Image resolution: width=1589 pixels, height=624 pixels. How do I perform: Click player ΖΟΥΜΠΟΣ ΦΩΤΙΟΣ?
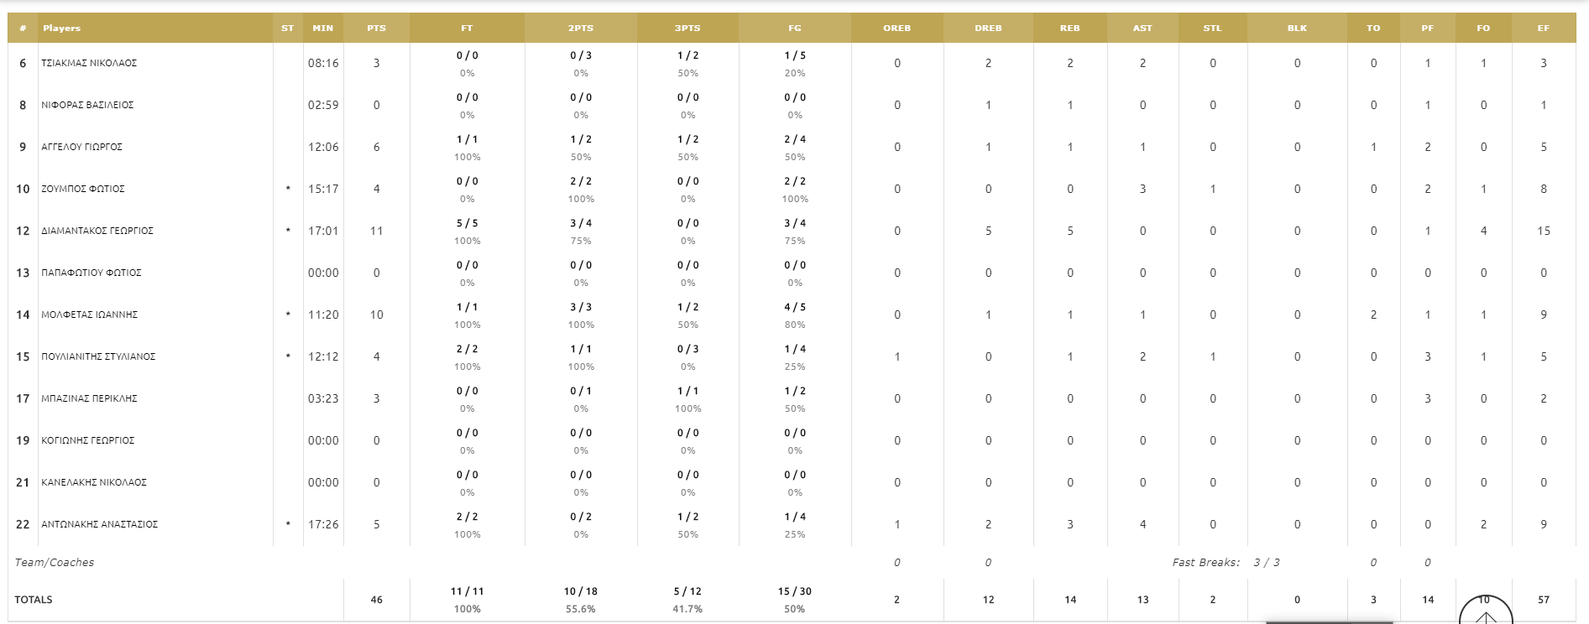point(83,190)
